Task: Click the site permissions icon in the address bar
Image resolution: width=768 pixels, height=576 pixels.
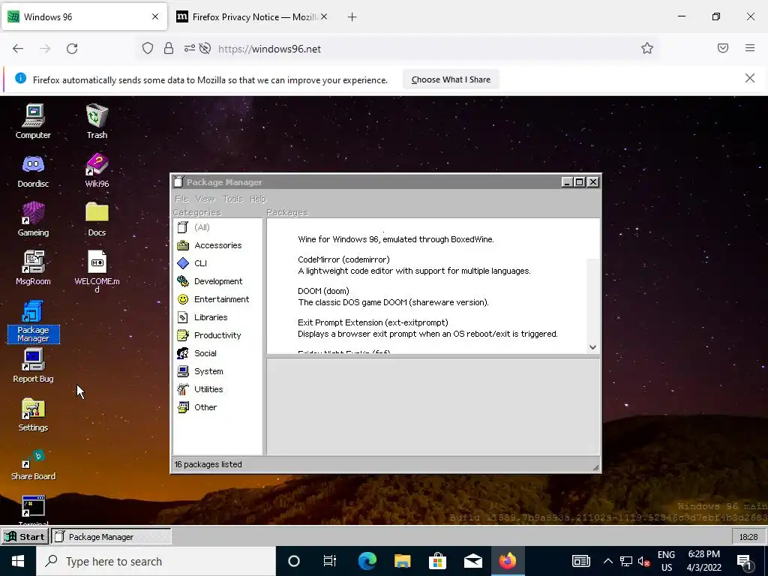Action: 190,49
